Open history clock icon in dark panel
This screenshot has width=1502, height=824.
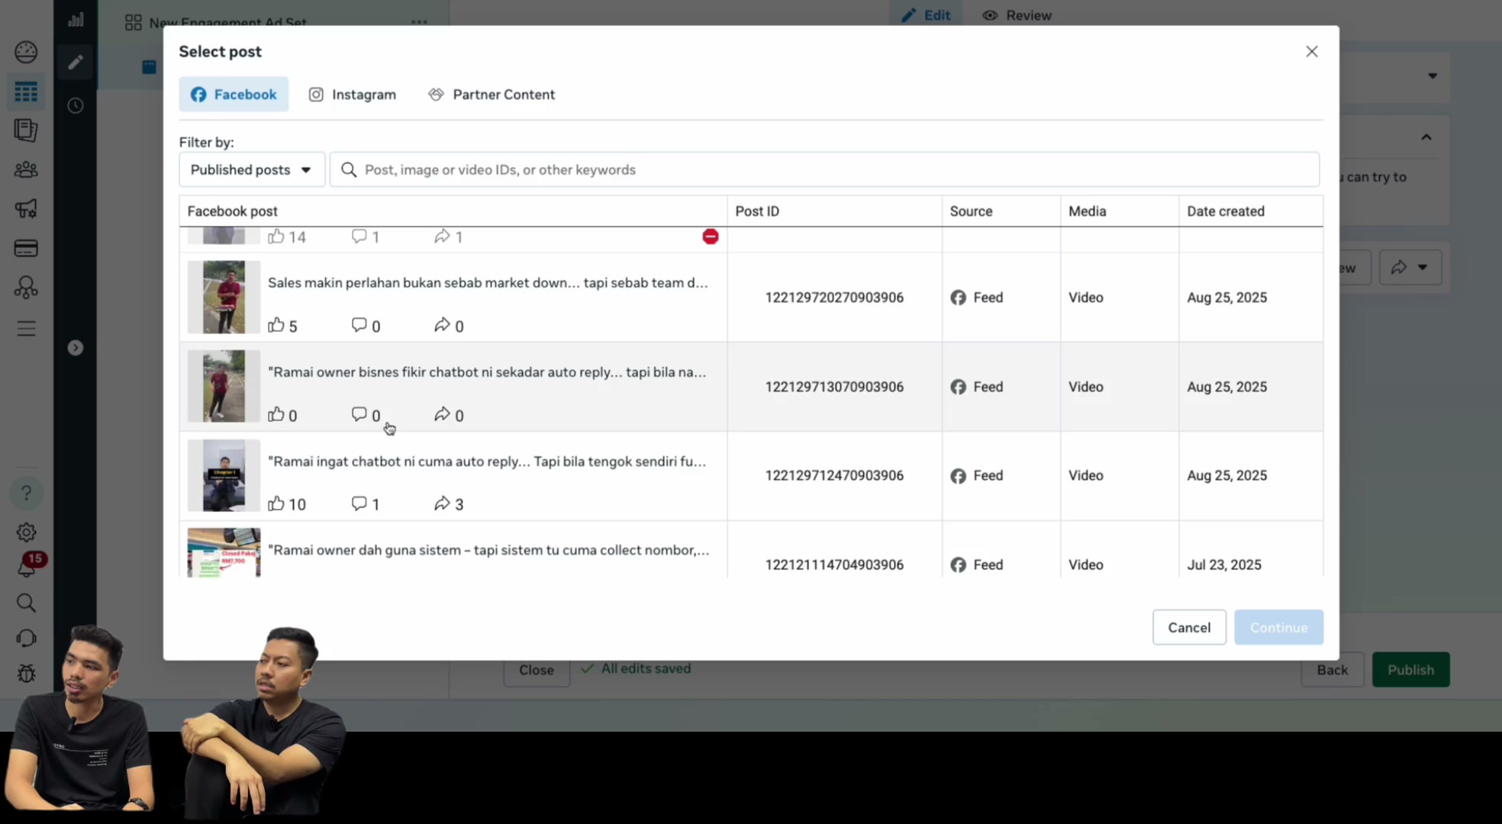point(75,105)
